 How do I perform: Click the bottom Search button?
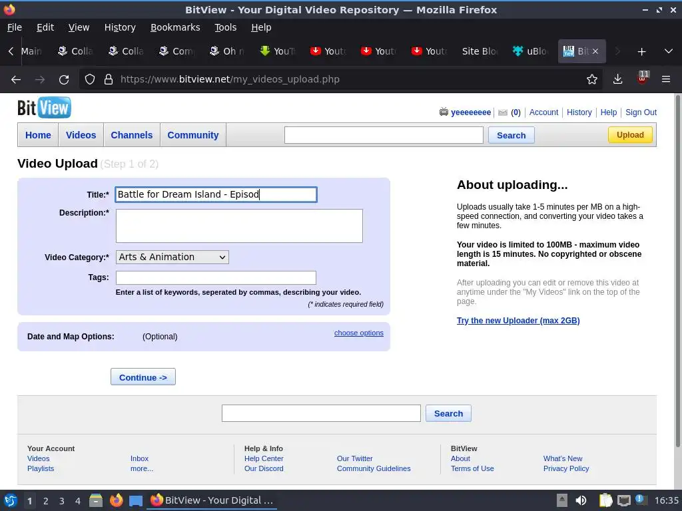[448, 413]
